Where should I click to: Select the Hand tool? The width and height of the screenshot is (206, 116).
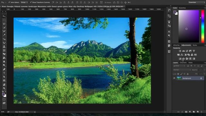tap(4, 84)
